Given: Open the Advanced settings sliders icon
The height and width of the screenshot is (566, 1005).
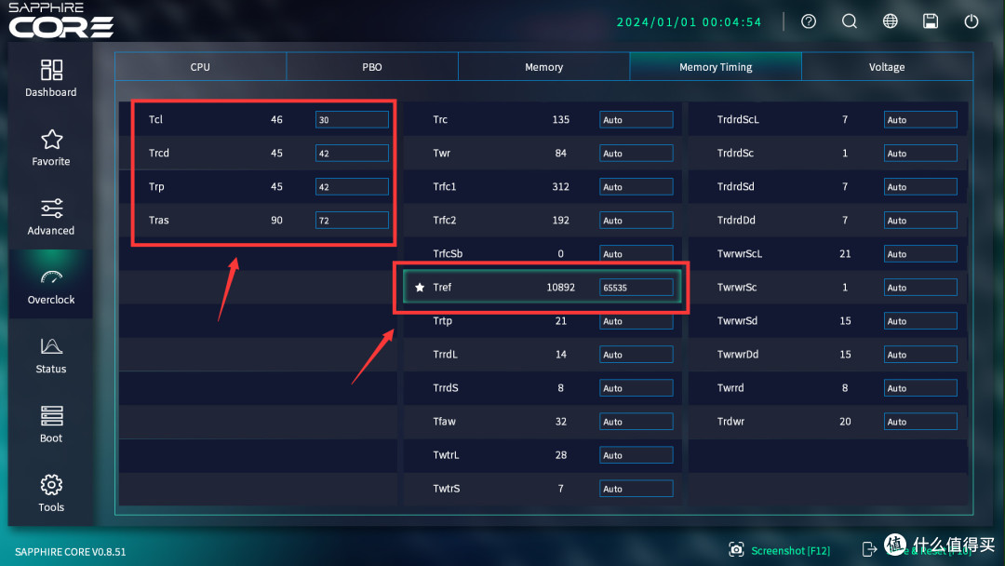Looking at the screenshot, I should coord(51,209).
